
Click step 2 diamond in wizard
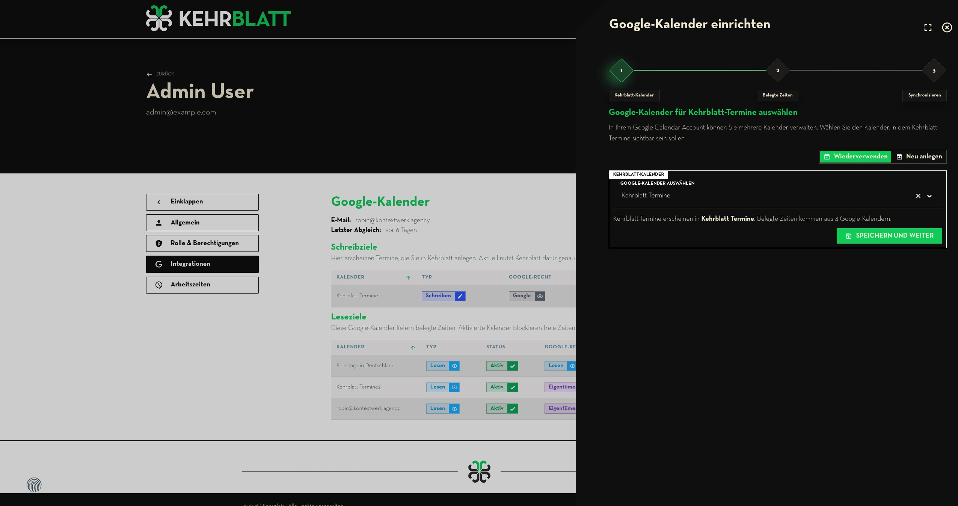click(x=777, y=70)
